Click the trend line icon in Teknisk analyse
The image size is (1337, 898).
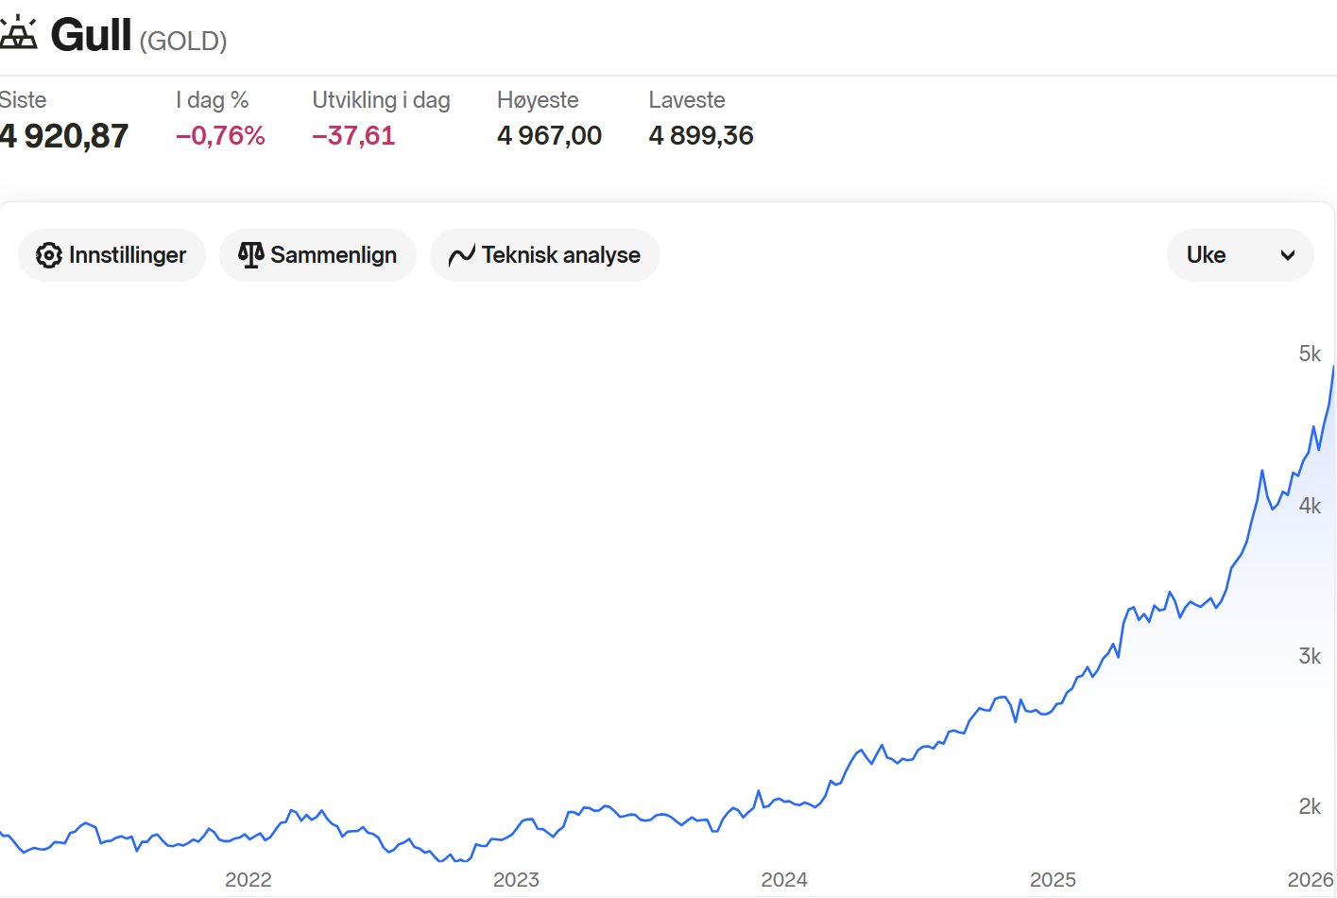(x=461, y=255)
